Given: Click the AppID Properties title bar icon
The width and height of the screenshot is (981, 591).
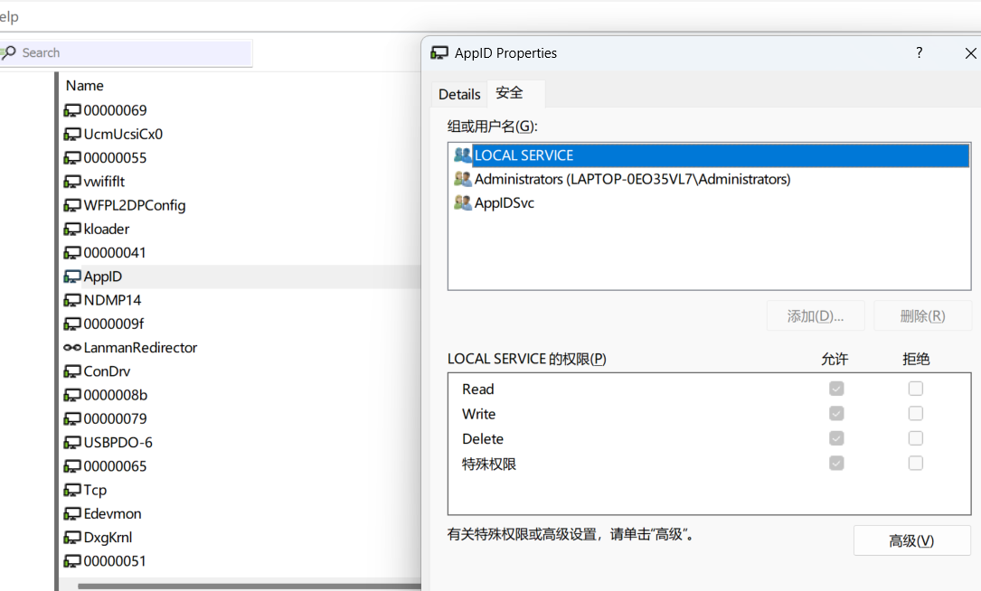Looking at the screenshot, I should click(x=439, y=53).
